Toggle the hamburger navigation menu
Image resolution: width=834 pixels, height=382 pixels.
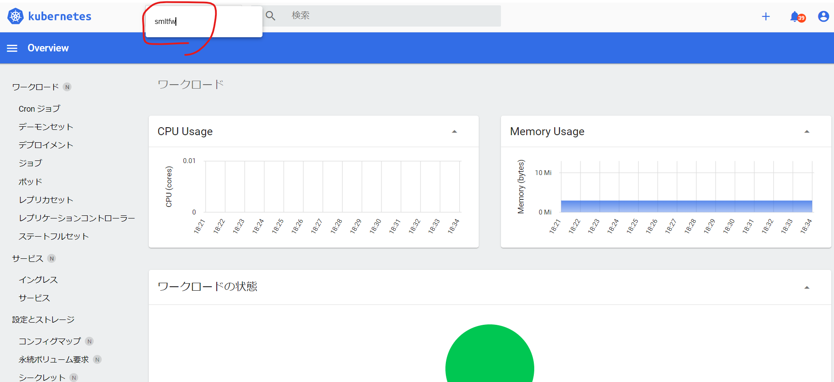click(12, 48)
